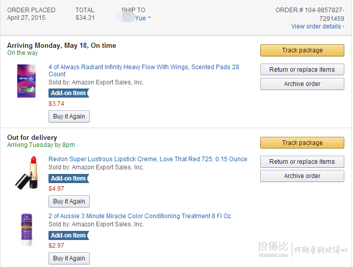Archive order for the first shipment
This screenshot has width=353, height=267.
[302, 84]
